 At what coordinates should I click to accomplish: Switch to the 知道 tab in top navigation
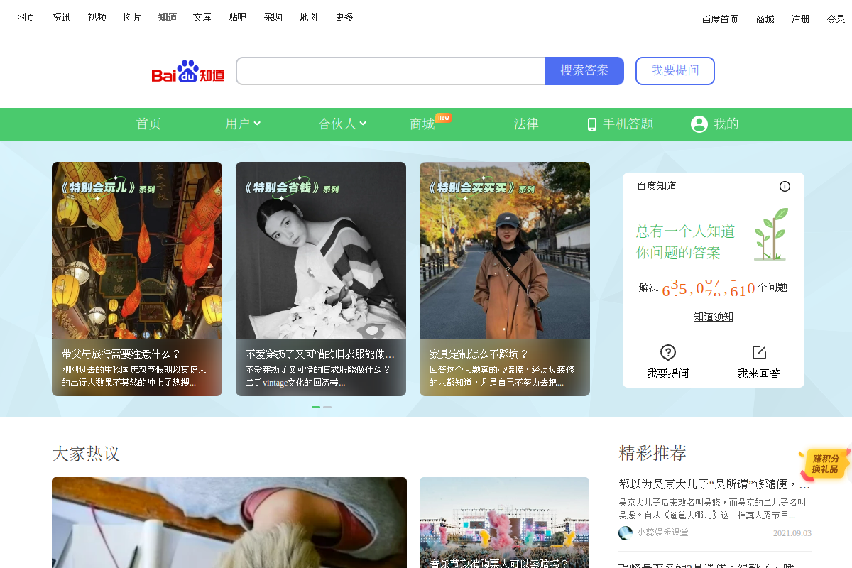[x=167, y=17]
